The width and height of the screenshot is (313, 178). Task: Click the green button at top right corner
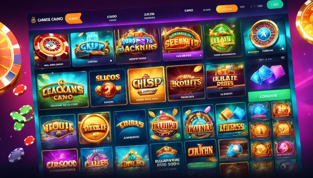(275, 5)
